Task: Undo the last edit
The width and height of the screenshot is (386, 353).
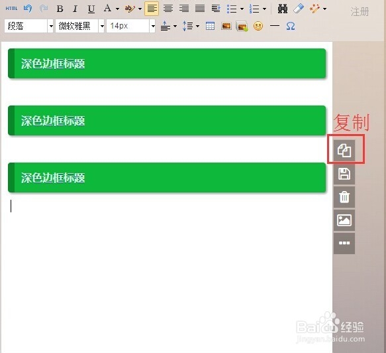Action: click(28, 9)
